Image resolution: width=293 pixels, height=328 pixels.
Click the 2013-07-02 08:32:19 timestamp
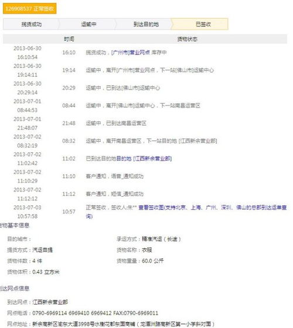pos(28,141)
